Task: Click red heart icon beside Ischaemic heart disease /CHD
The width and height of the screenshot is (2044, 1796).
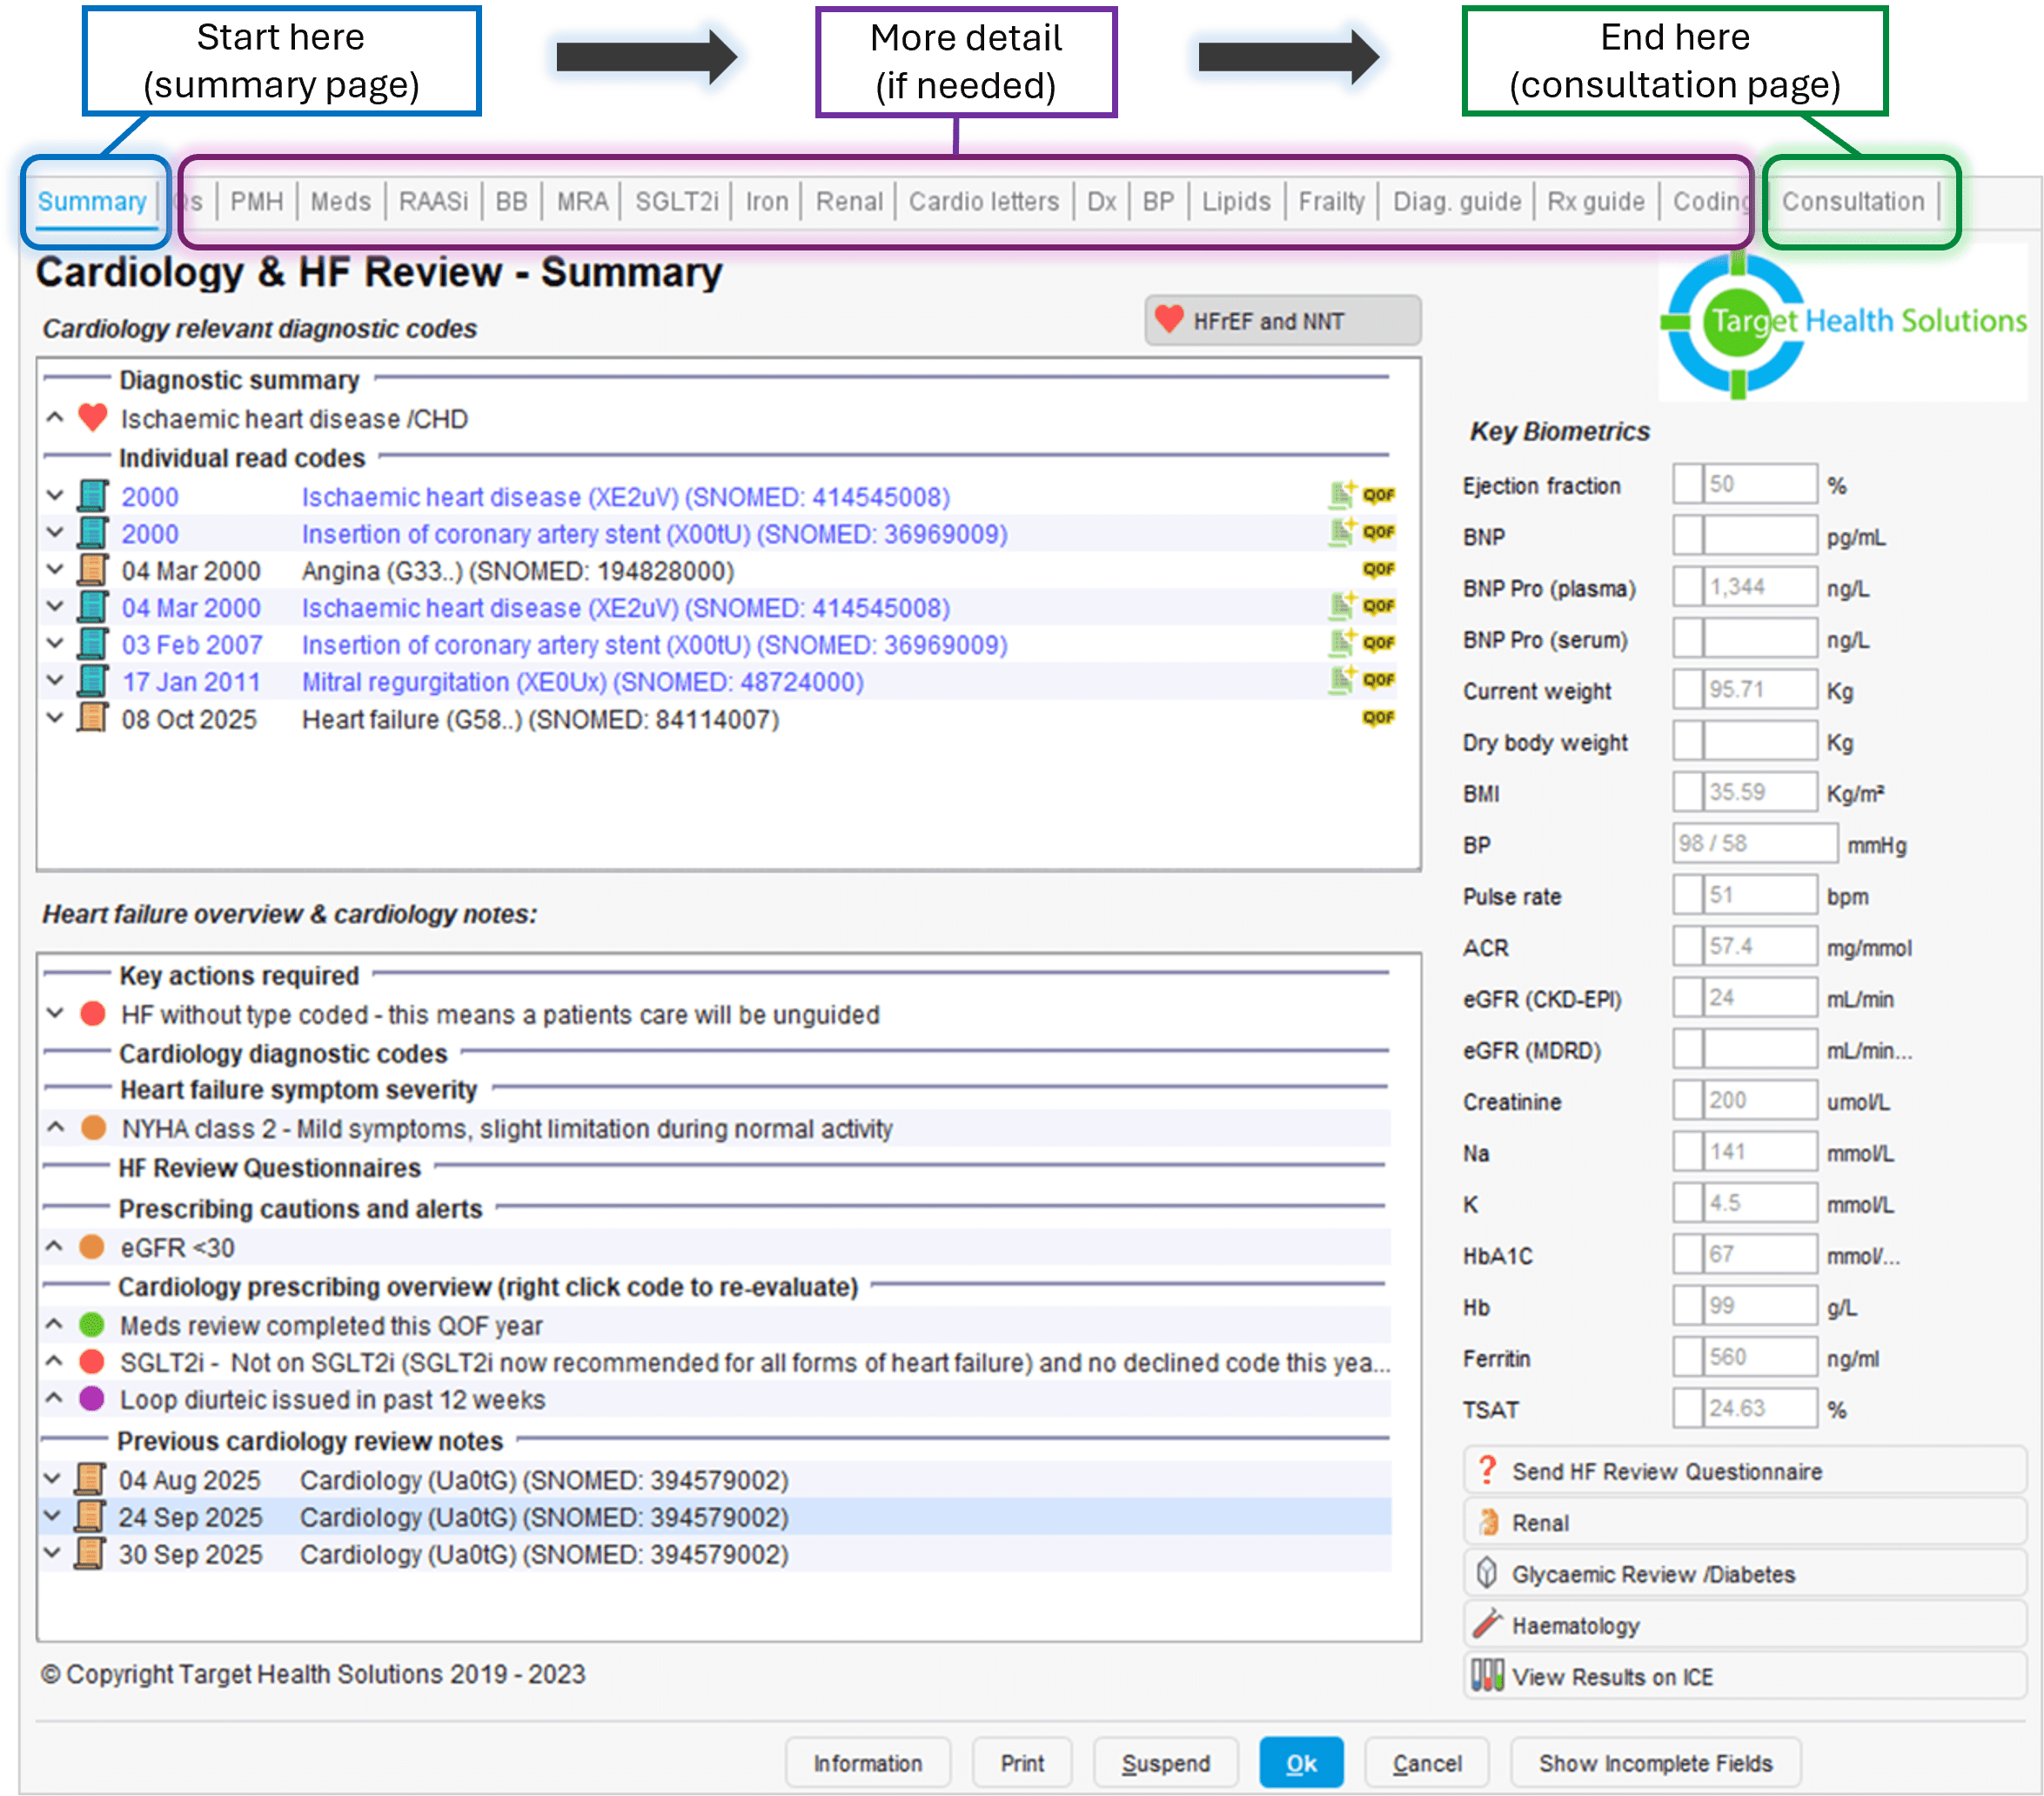Action: click(x=92, y=417)
